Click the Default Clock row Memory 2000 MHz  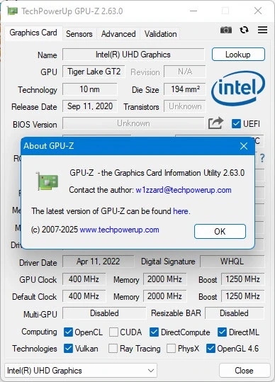pos(164,296)
